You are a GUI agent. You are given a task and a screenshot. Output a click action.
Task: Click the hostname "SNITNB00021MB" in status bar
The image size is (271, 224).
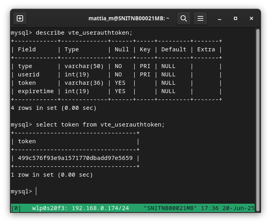170,208
